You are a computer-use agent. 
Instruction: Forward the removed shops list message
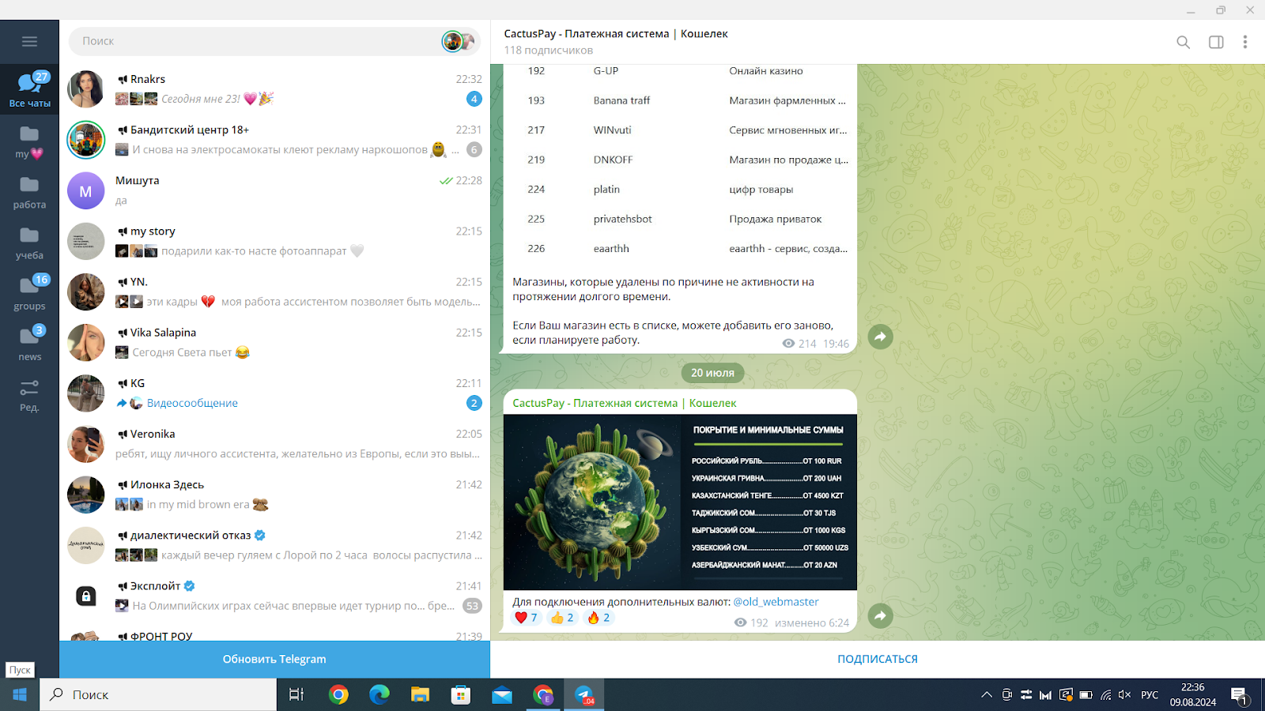click(880, 337)
